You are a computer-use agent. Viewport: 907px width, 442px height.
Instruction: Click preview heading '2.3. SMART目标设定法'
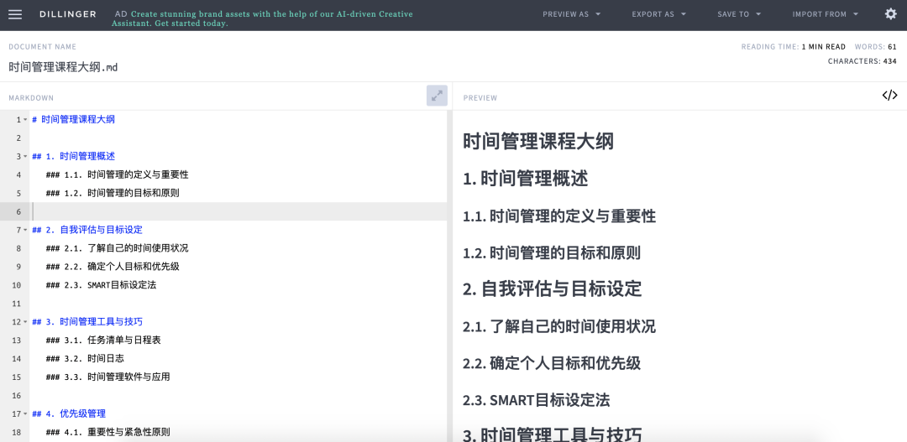(x=536, y=400)
